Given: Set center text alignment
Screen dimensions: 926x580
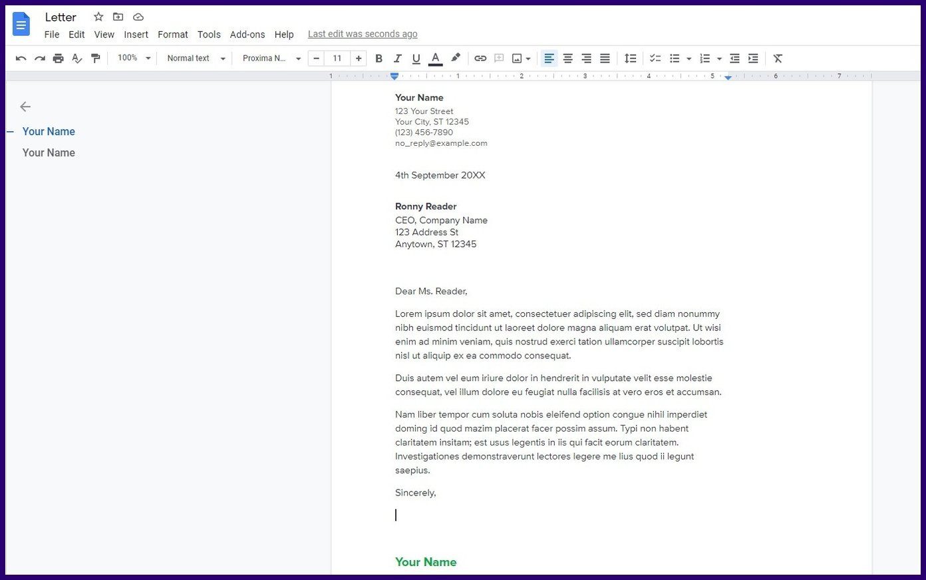Looking at the screenshot, I should tap(567, 59).
